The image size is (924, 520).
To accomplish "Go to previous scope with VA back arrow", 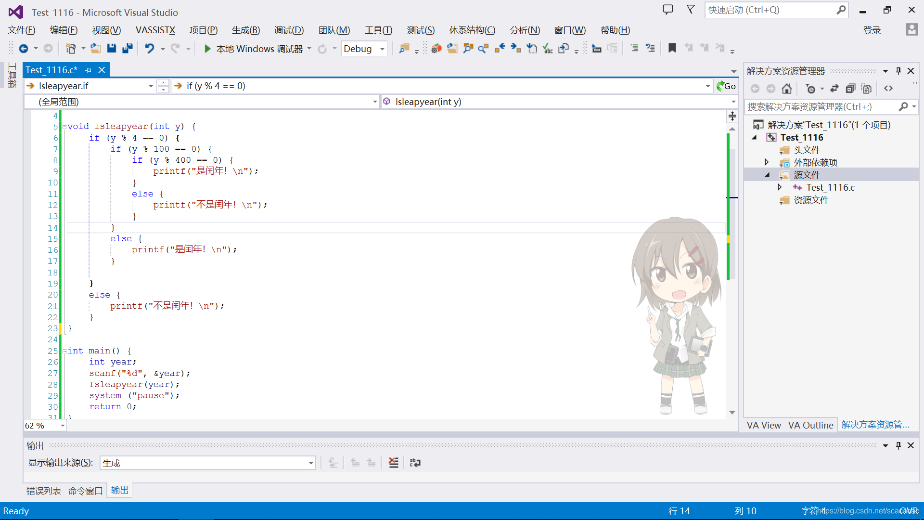I will [500, 49].
